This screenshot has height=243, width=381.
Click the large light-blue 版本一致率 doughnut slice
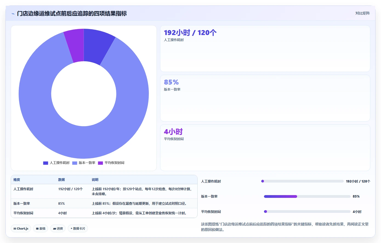84,142
